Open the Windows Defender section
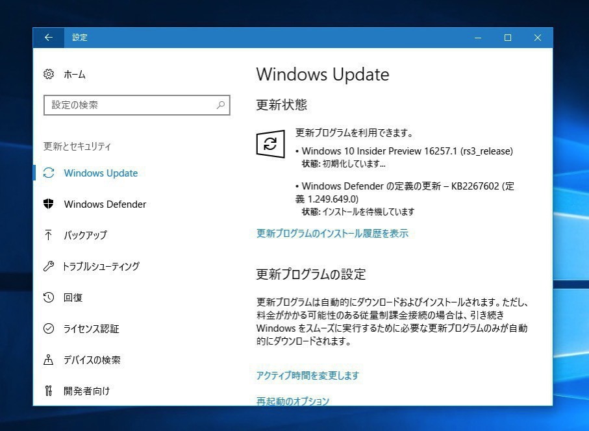Screen dimensions: 589x431 (105, 204)
